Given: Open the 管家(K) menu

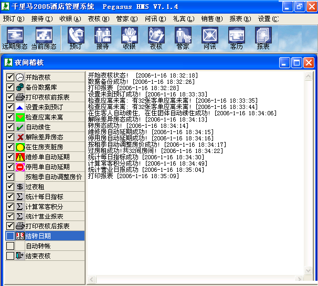Looking at the screenshot, I should (x=127, y=19).
